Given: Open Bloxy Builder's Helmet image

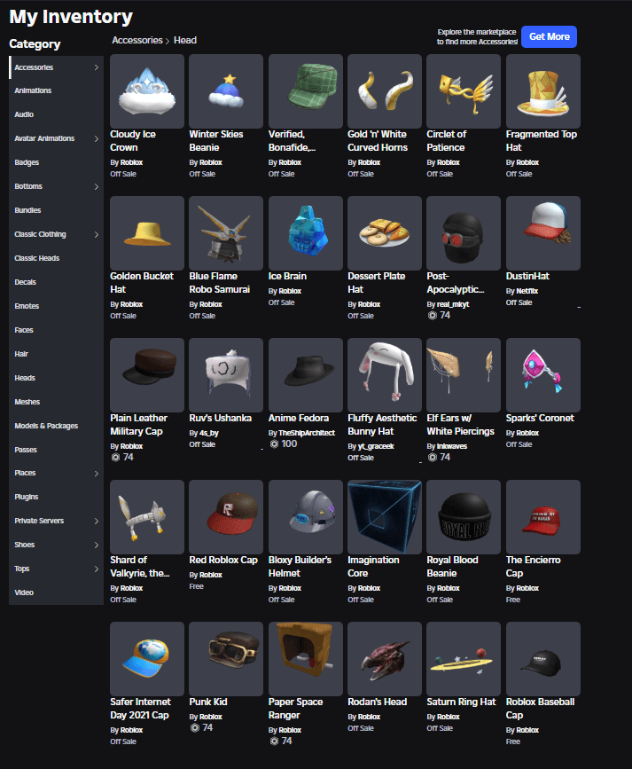Looking at the screenshot, I should [x=306, y=517].
